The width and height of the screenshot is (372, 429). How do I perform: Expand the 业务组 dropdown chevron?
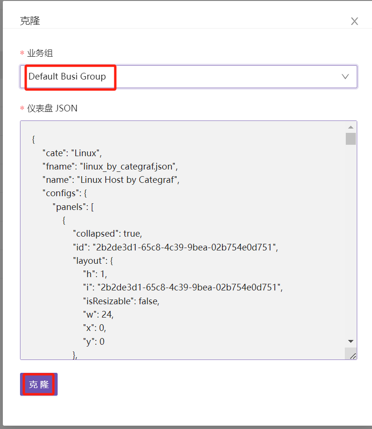click(346, 77)
